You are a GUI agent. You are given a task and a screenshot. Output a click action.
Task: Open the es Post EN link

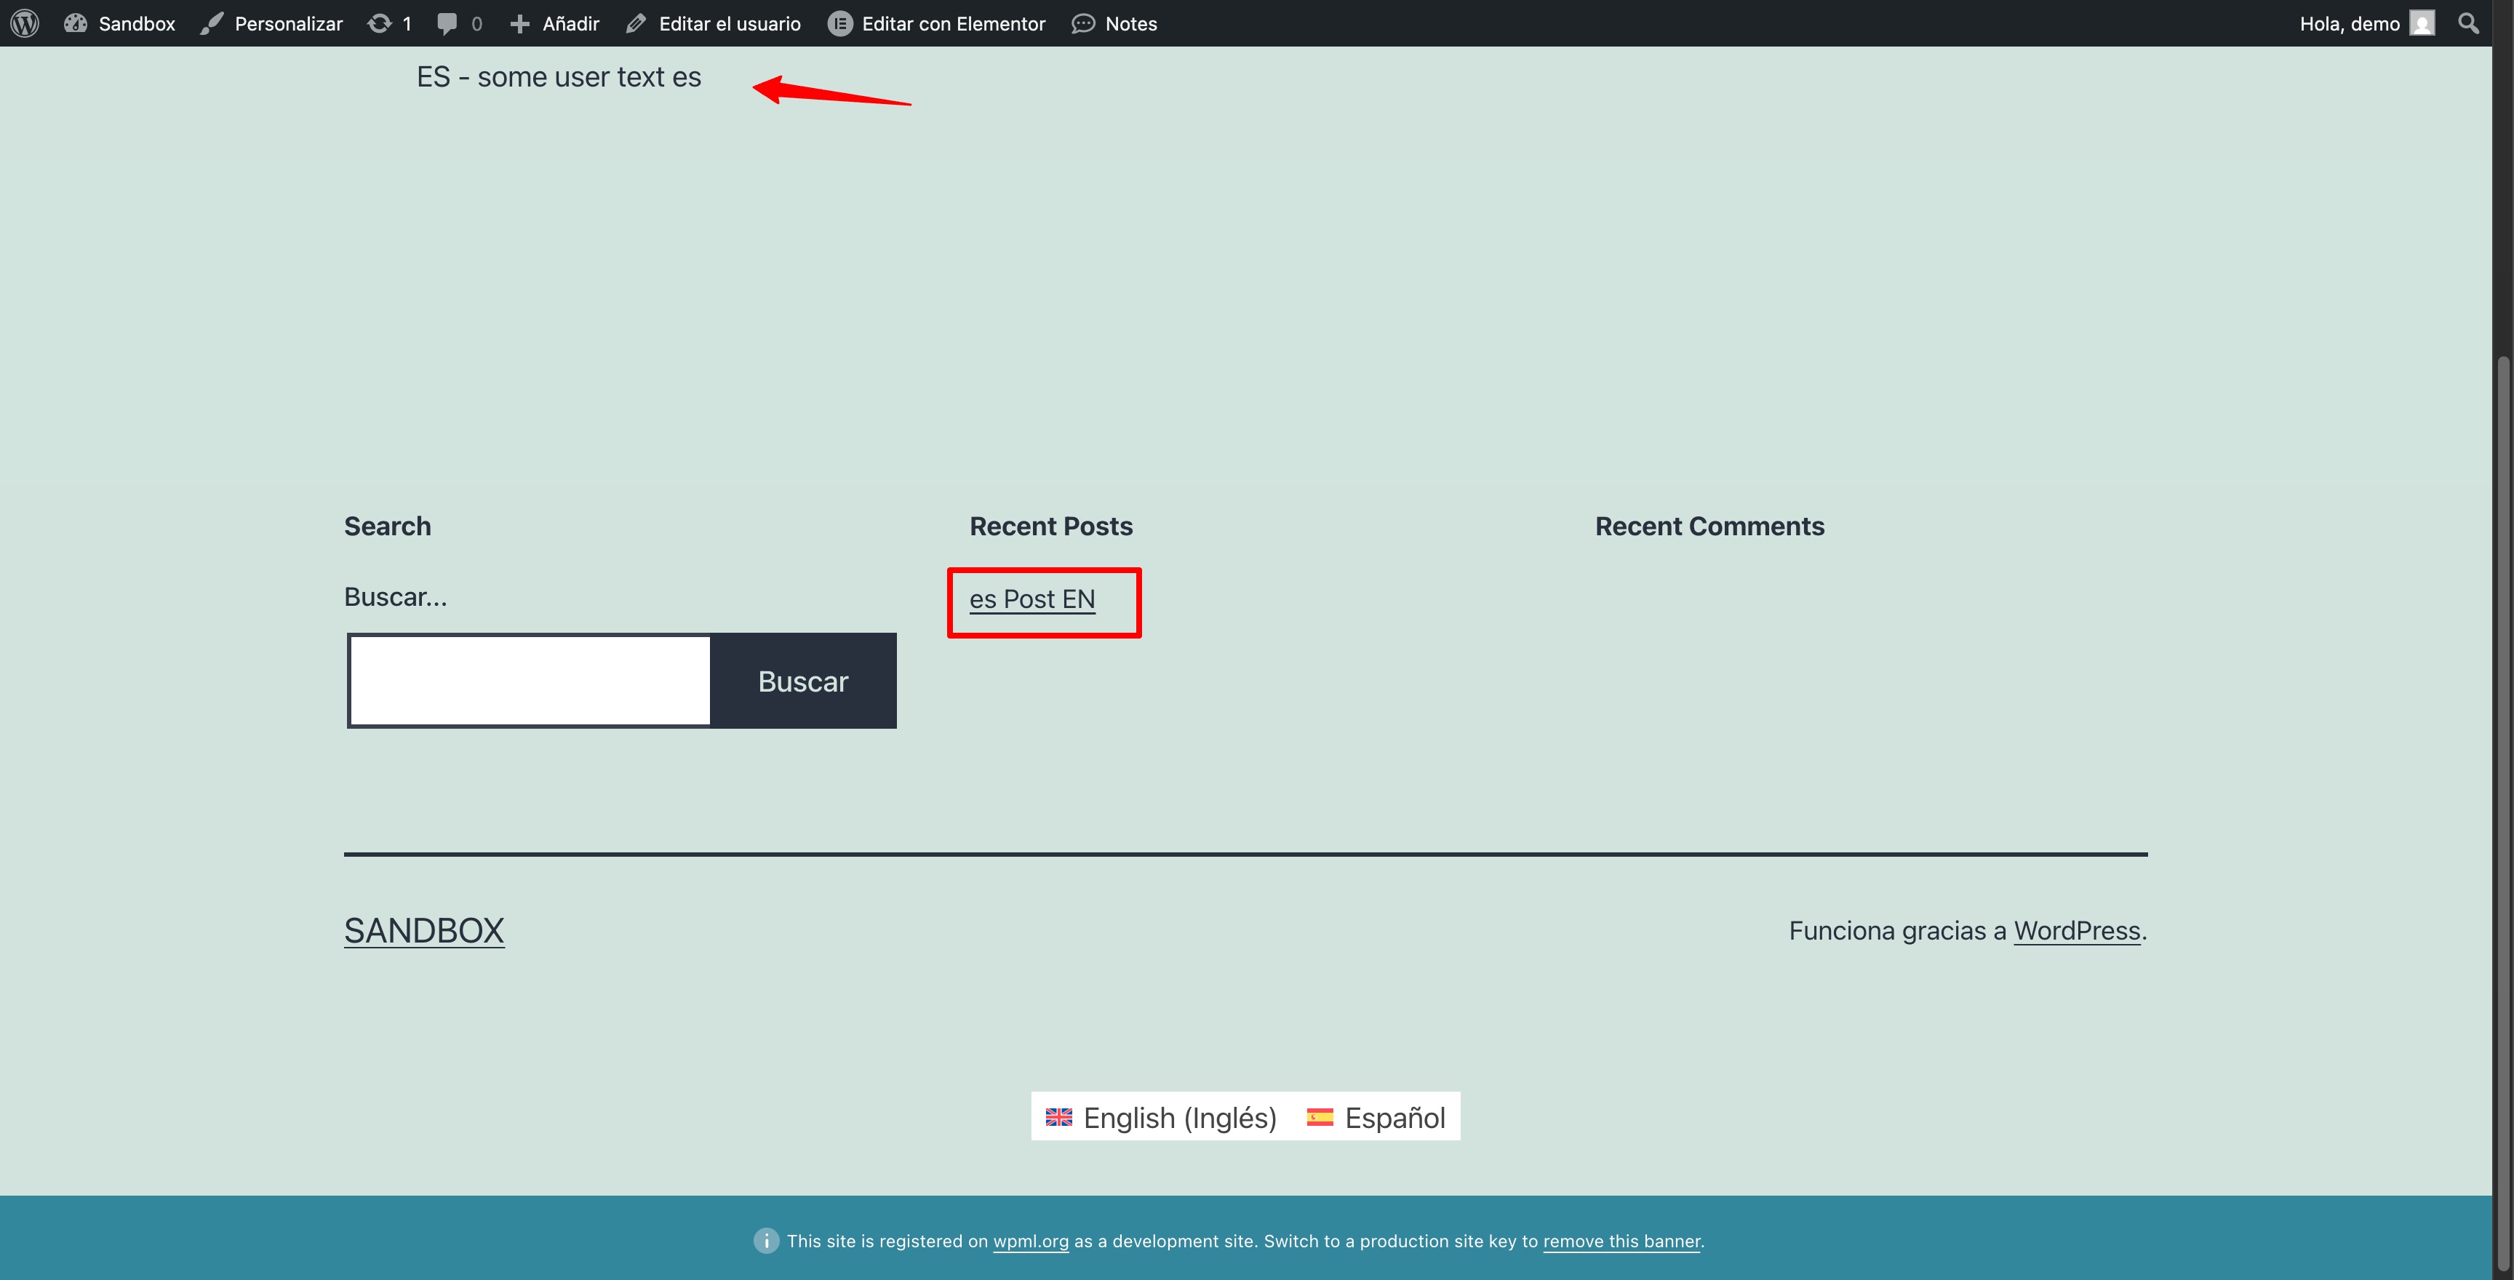(x=1032, y=599)
